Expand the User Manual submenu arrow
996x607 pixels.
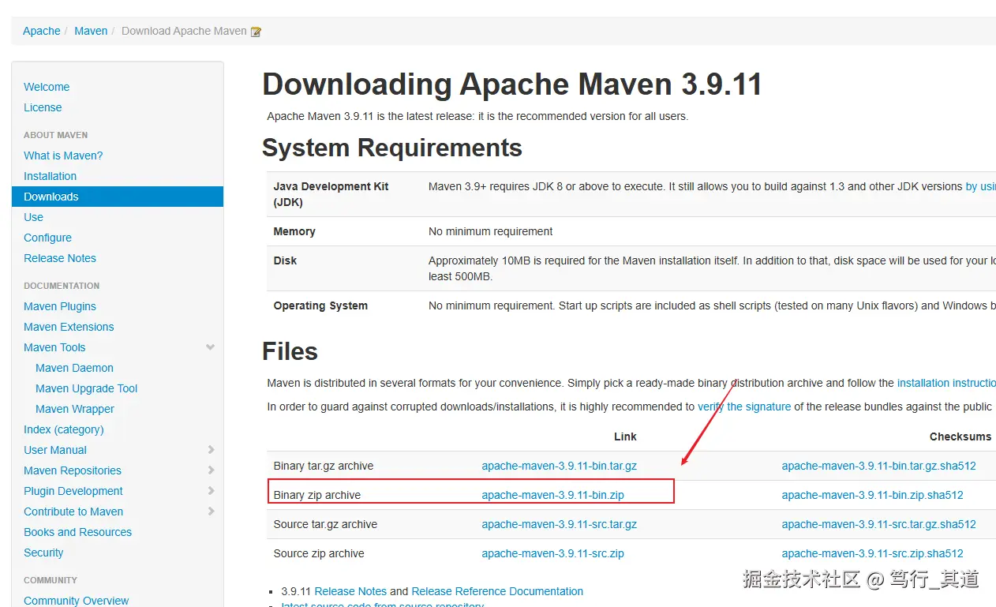click(211, 450)
